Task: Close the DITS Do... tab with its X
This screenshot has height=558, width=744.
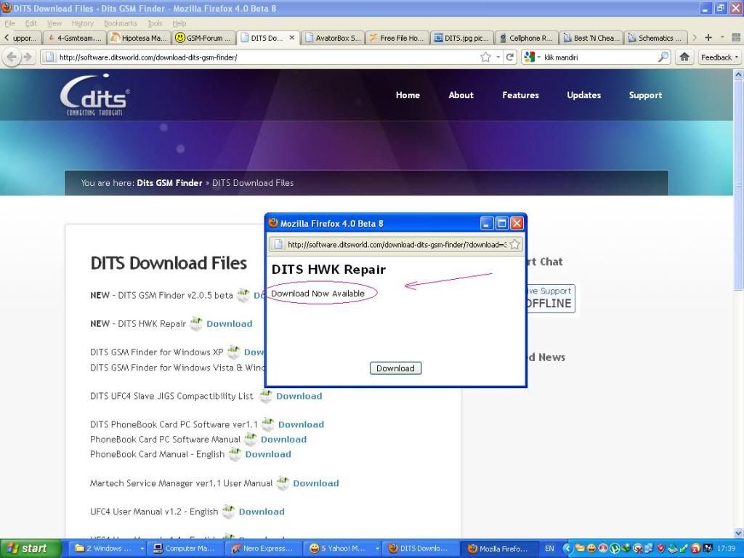Action: click(292, 38)
